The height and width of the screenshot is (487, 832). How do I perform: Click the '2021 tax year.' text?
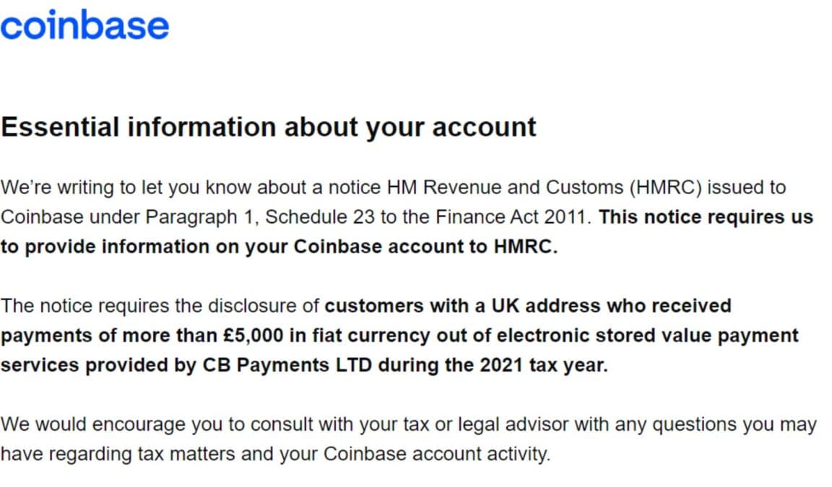point(544,365)
